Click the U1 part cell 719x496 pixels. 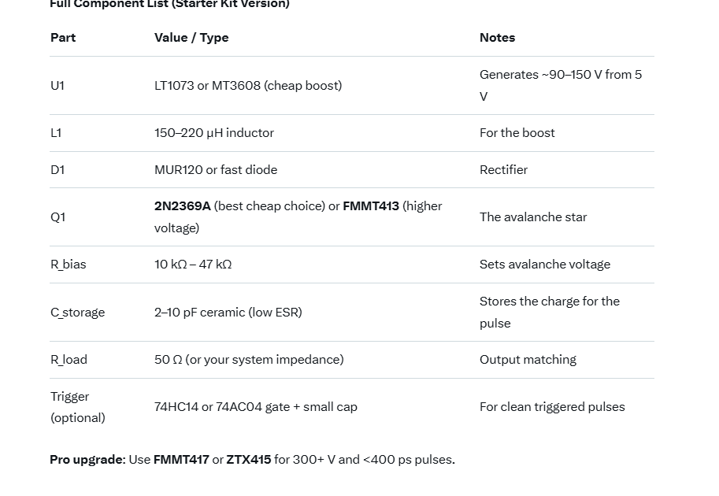tap(57, 86)
